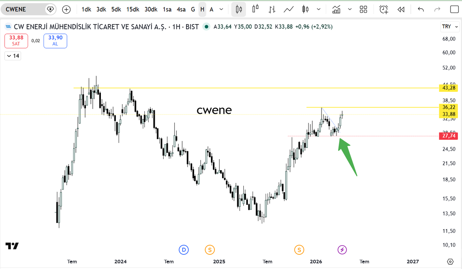The width and height of the screenshot is (462, 269).
Task: Open the TRY currency dropdown
Action: point(449,27)
